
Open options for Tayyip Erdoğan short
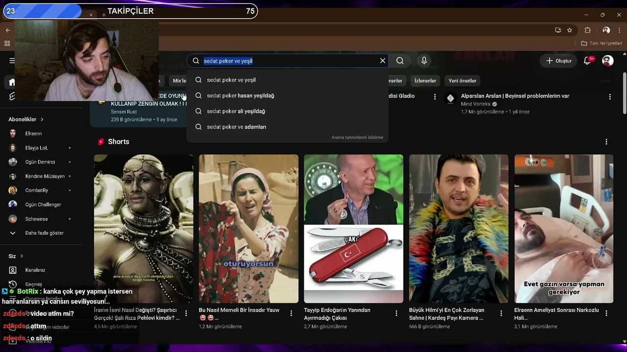coord(396,313)
